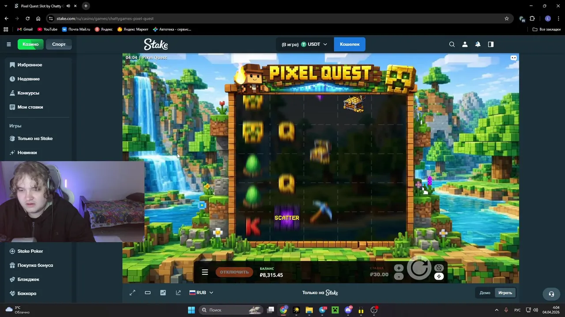This screenshot has width=565, height=317.
Task: Open the live support headset button
Action: (551, 294)
